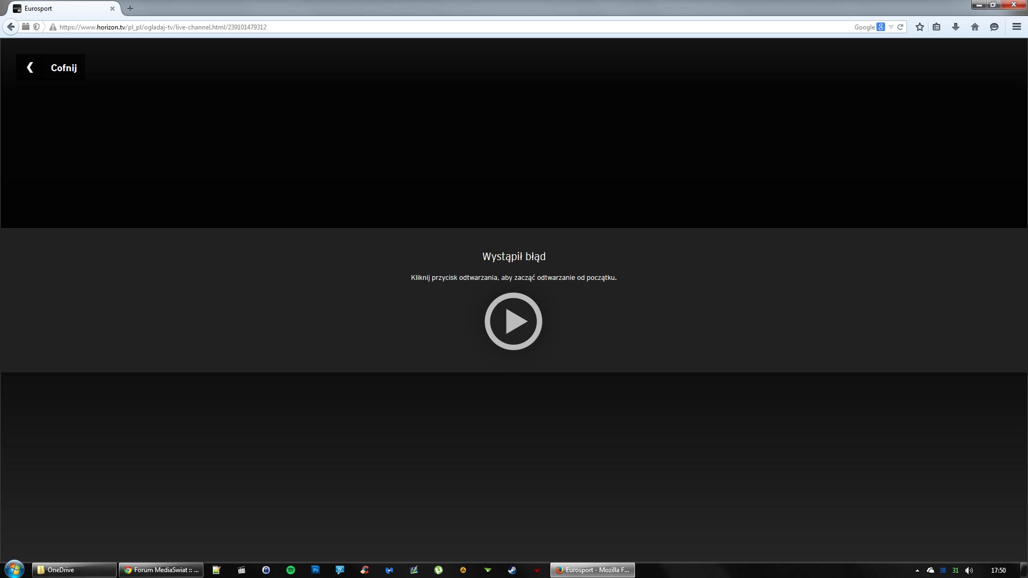Click the large play button to restart playback
1028x578 pixels.
pos(513,321)
